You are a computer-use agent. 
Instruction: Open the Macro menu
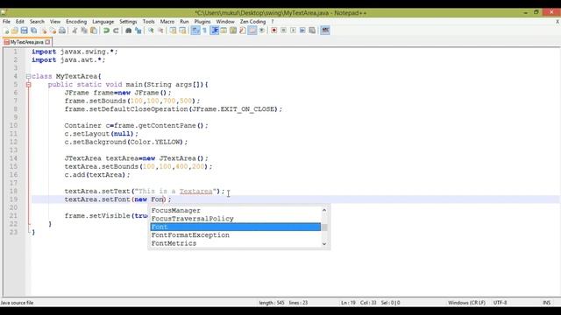167,21
